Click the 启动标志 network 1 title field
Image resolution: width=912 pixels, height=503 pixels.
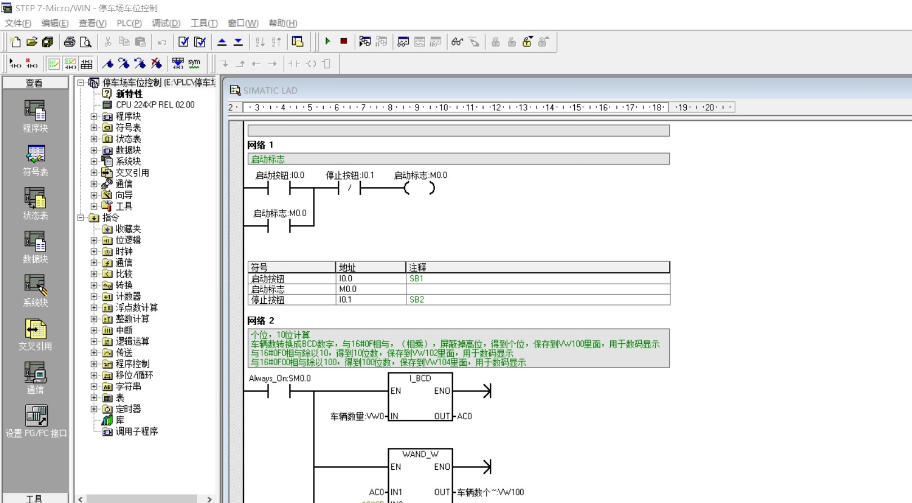(458, 159)
